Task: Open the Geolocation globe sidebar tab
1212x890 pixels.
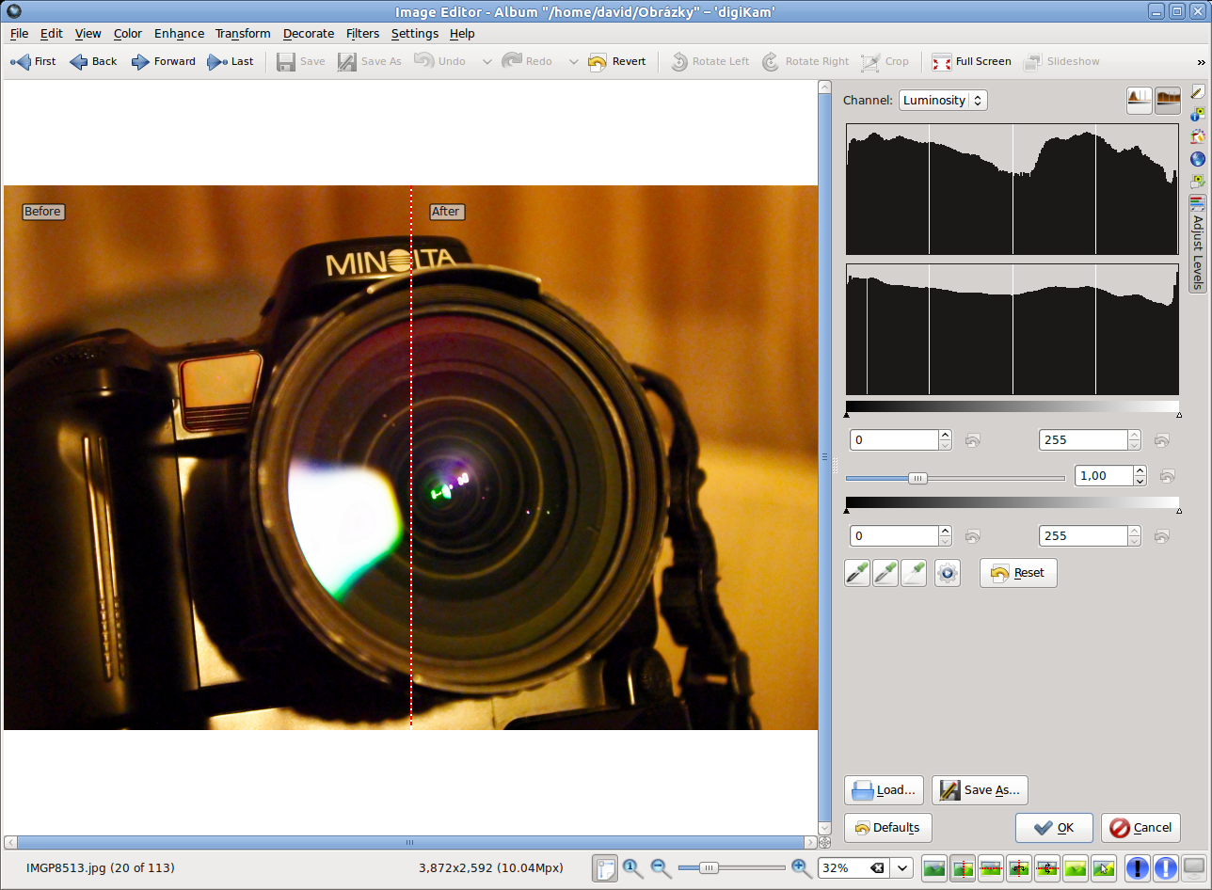Action: pyautogui.click(x=1198, y=159)
